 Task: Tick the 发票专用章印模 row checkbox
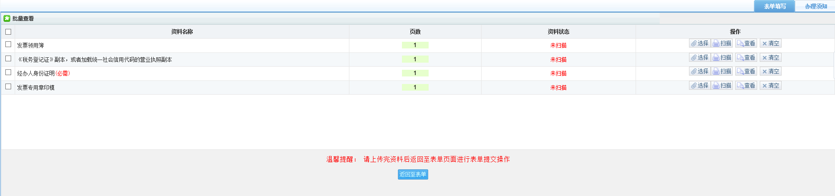tap(8, 87)
